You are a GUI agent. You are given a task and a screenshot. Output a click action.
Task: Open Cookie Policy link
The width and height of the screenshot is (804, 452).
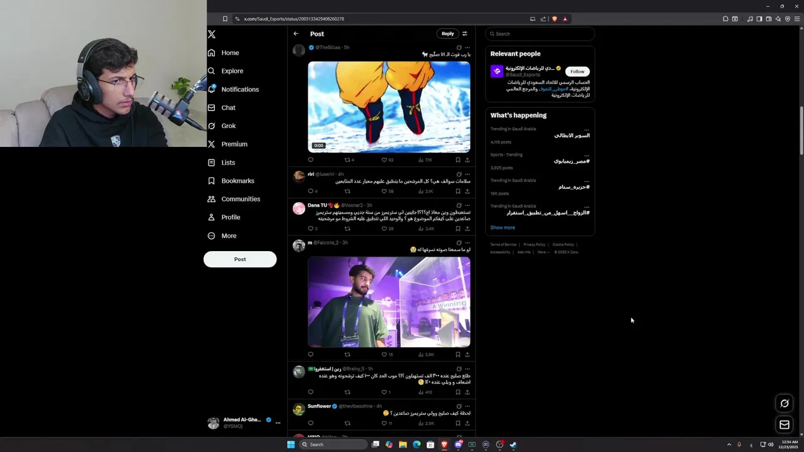pos(563,245)
